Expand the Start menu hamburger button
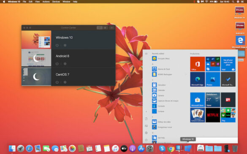This screenshot has width=247, height=154. pos(146,54)
